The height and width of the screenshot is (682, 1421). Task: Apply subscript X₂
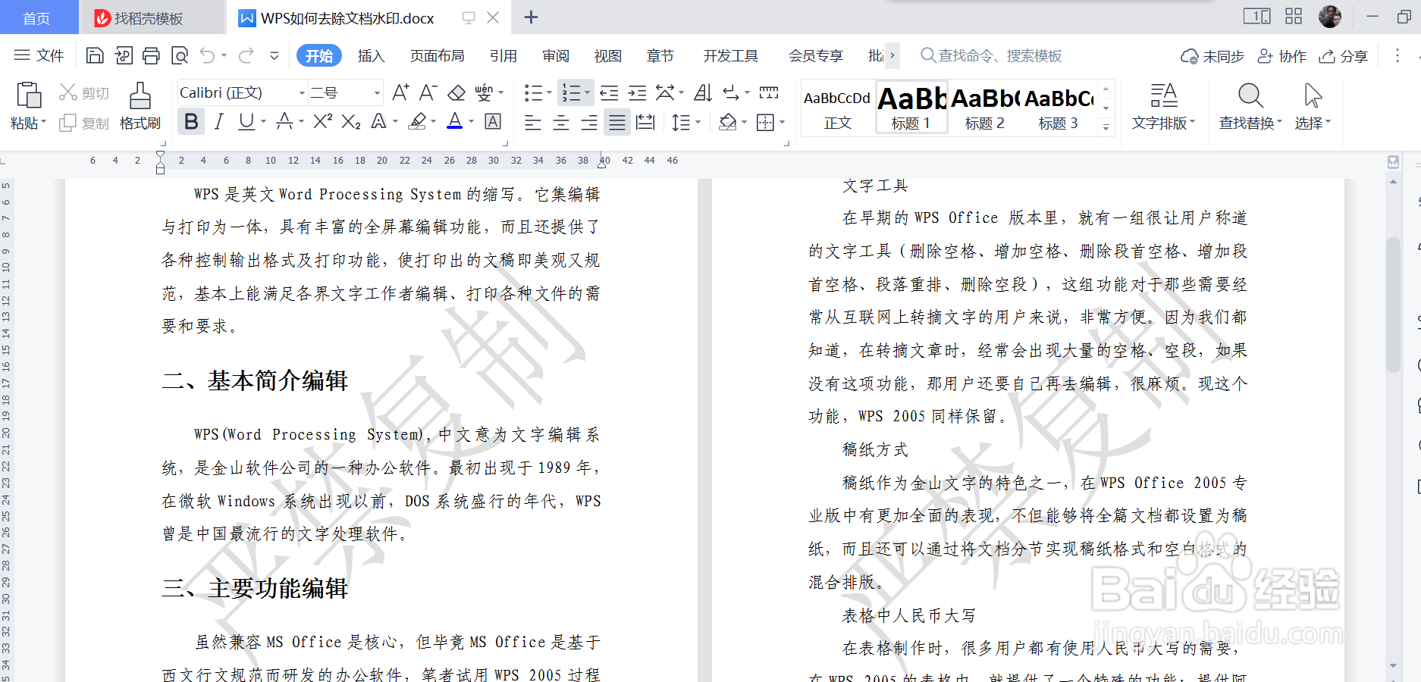coord(351,121)
